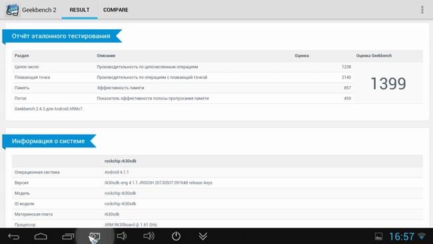This screenshot has width=433, height=244.
Task: Tap the power button icon
Action: tap(176, 236)
